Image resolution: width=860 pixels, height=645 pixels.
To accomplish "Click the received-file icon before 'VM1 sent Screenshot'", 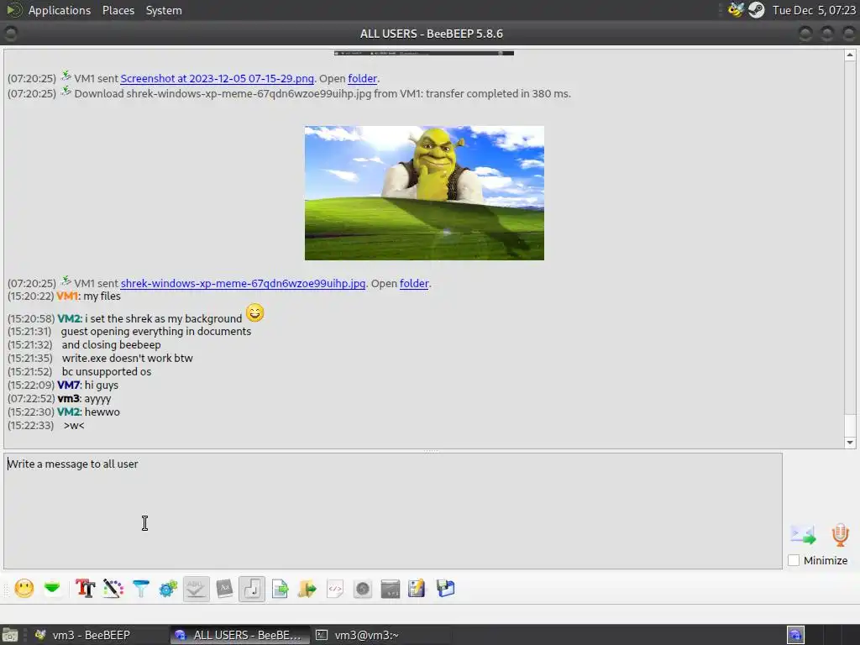I will [66, 76].
